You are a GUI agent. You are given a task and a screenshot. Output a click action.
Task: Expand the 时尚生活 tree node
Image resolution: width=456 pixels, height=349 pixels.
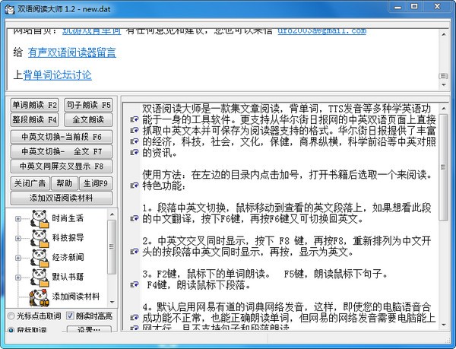click(17, 221)
